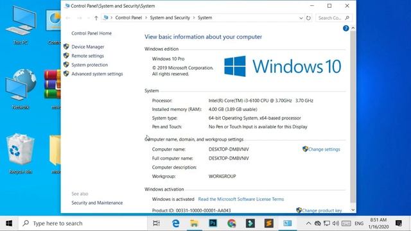Click the Search Control Panel field
Viewport: 411px width, 231px height.
point(334,18)
